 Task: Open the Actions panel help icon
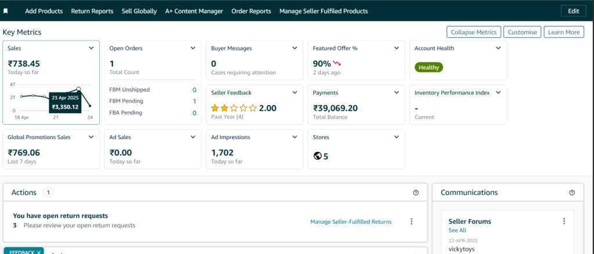(x=415, y=193)
